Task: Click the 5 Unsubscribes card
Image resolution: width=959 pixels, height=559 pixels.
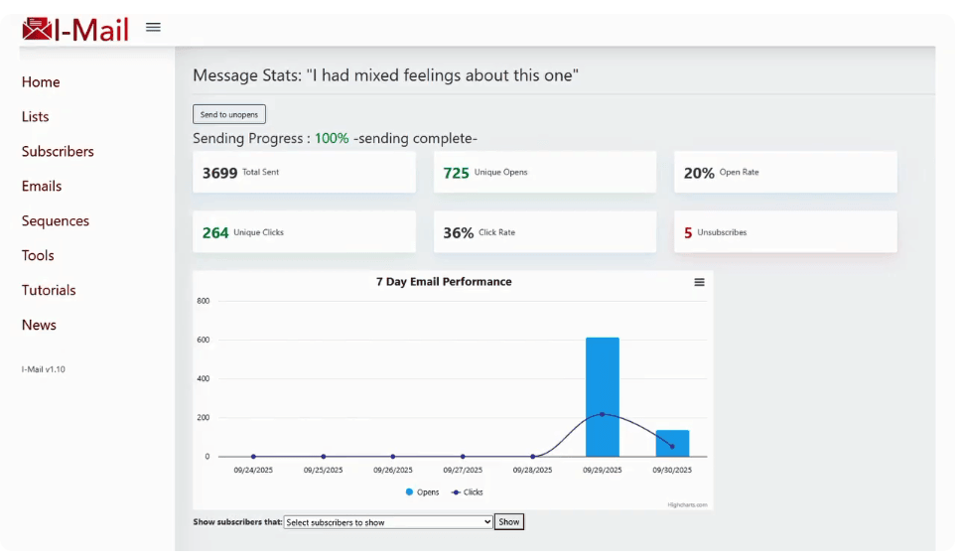Action: tap(785, 232)
